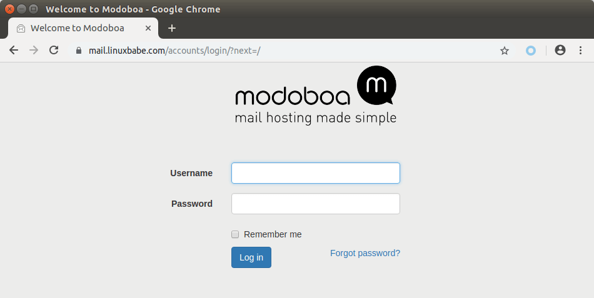Viewport: 594px width, 298px height.
Task: Bookmark this page with the star icon
Action: click(505, 51)
